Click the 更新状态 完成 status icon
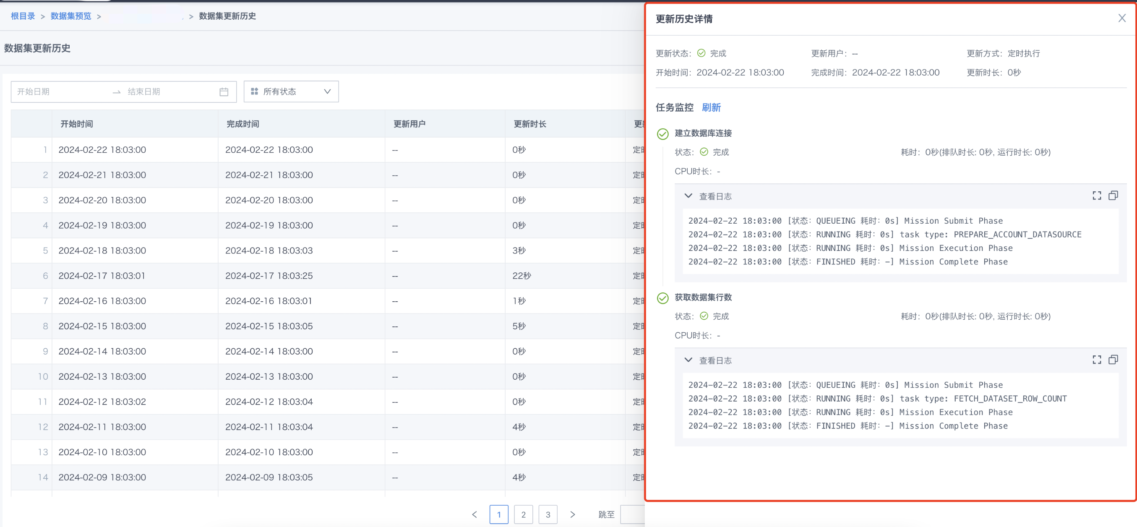Viewport: 1137px width, 527px height. tap(701, 53)
